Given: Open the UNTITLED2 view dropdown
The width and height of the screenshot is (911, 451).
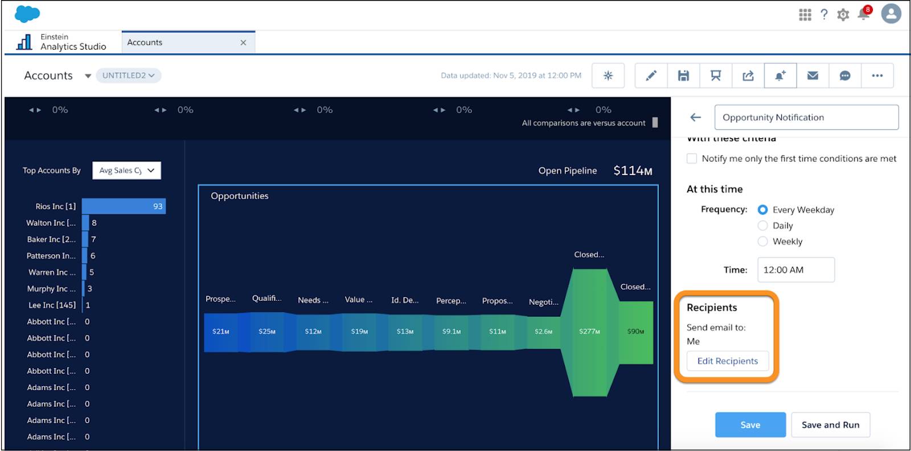Looking at the screenshot, I should 129,75.
